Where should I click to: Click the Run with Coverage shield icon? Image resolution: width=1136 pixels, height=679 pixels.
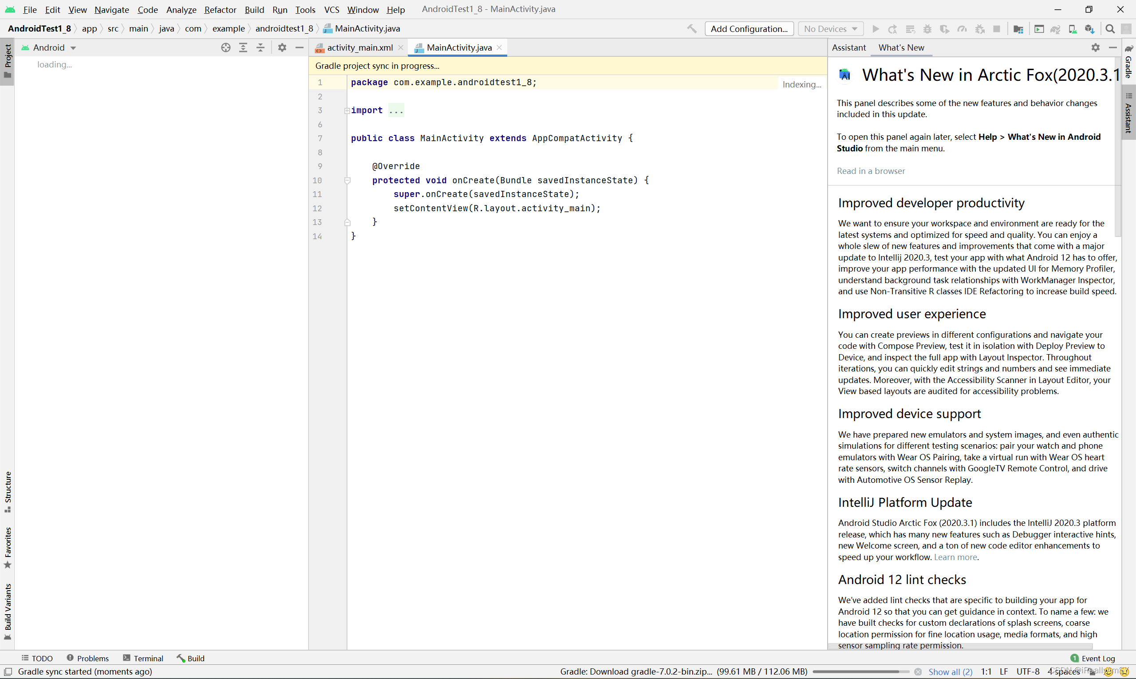coord(945,29)
